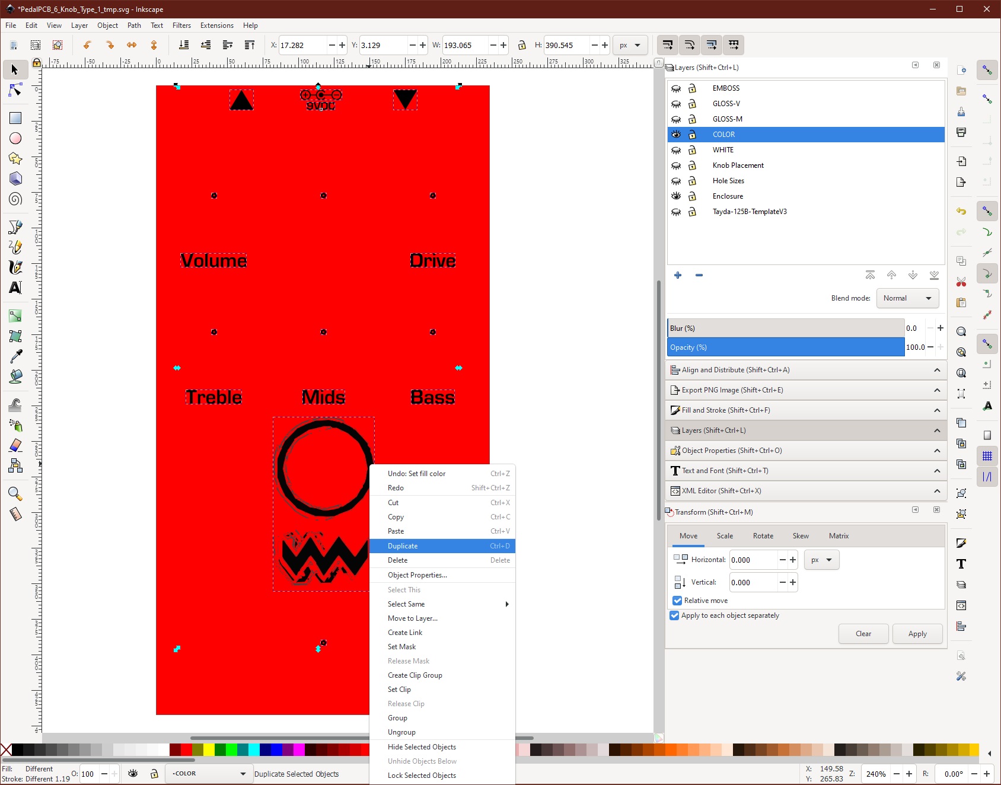Image resolution: width=1001 pixels, height=785 pixels.
Task: Click the Clear button in Transform panel
Action: tap(863, 634)
